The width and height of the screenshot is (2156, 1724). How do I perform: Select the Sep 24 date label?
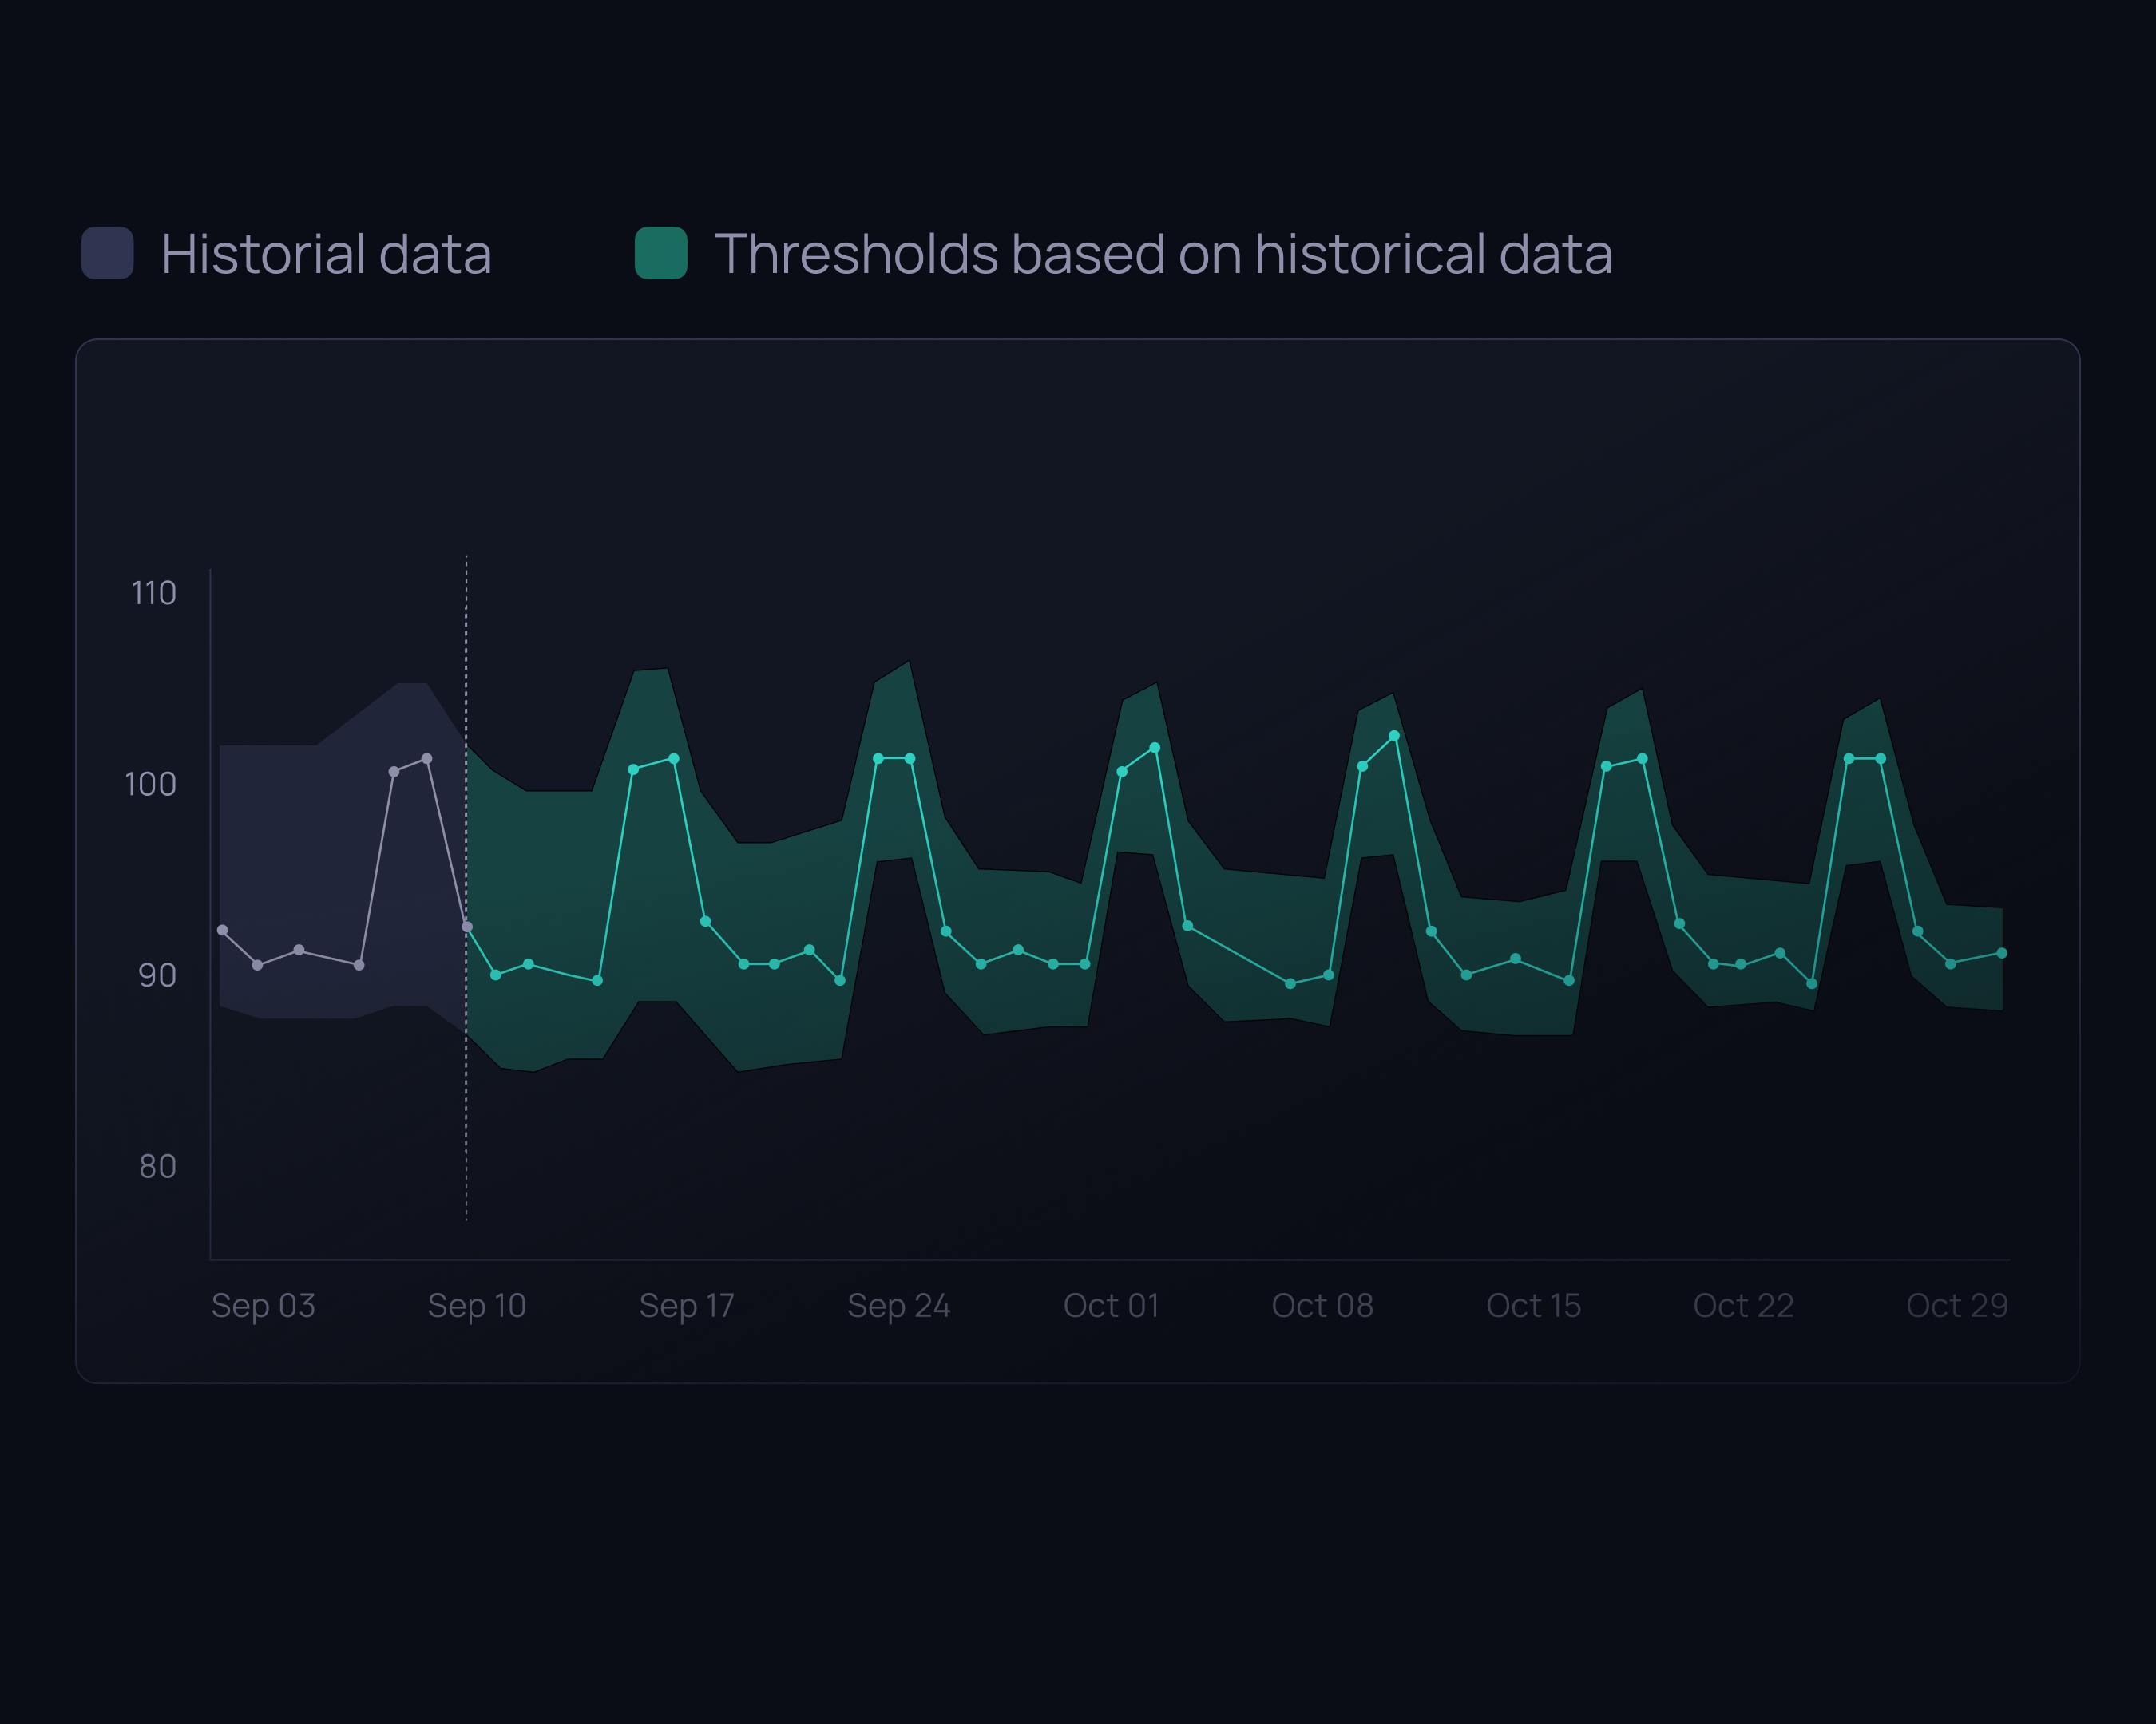pos(899,1305)
